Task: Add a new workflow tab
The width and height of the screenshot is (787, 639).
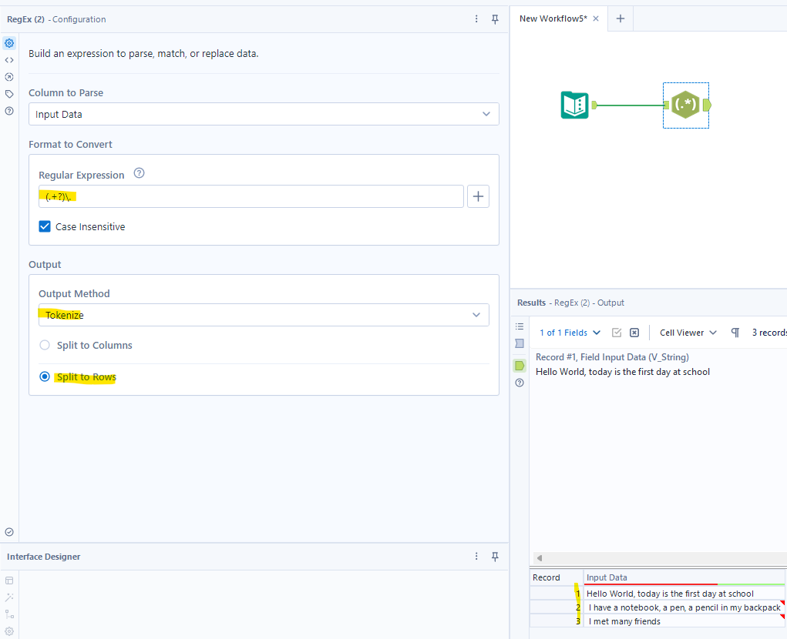Action: tap(621, 18)
